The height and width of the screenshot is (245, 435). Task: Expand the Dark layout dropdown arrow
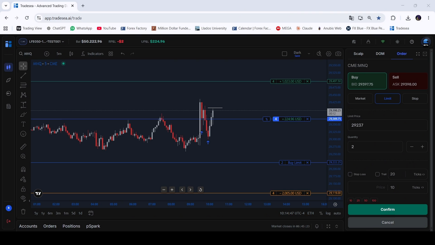[309, 54]
